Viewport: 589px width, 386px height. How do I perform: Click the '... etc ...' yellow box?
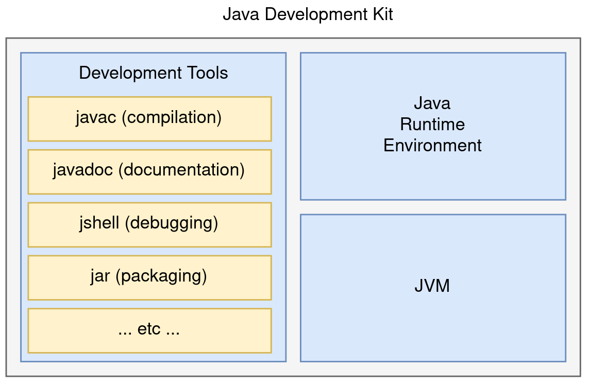[149, 330]
